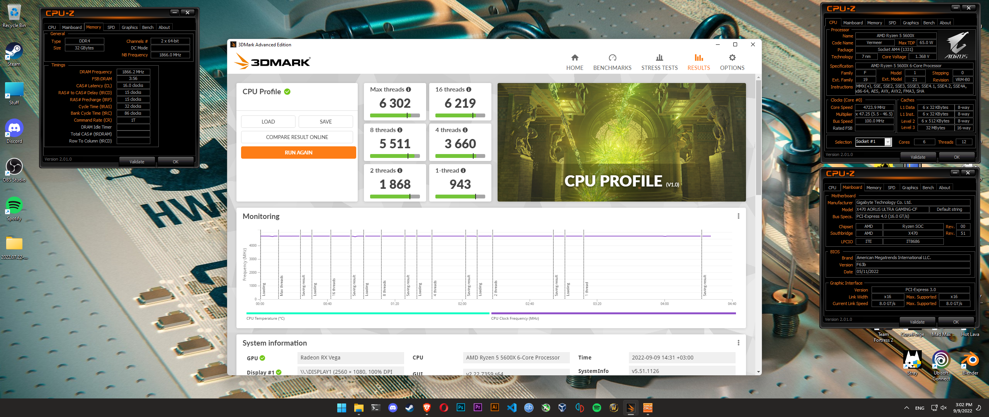Click the 8 threads score bar

[x=394, y=156]
